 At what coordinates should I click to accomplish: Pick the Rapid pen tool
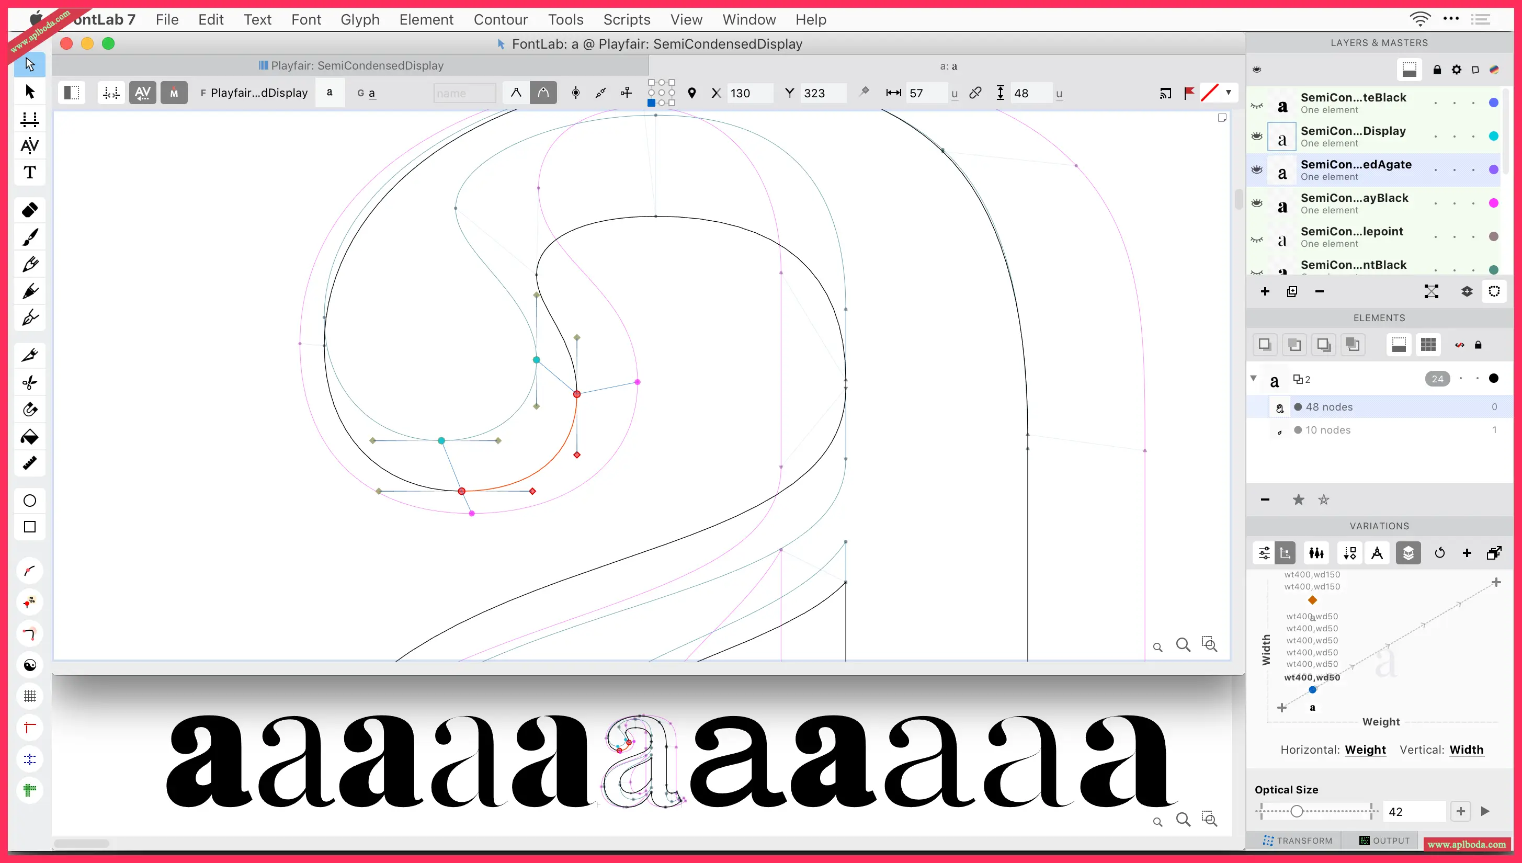(x=30, y=291)
